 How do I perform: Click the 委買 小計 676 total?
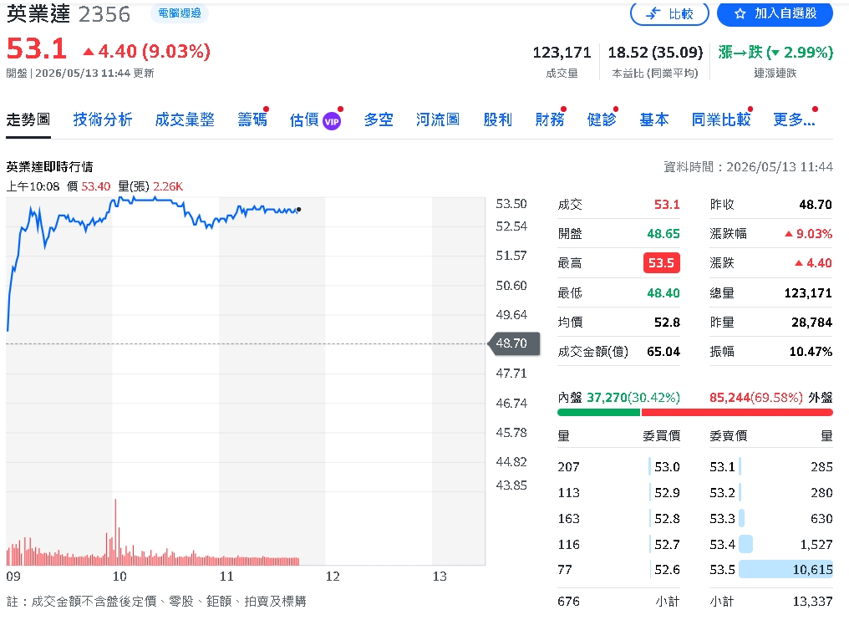568,602
